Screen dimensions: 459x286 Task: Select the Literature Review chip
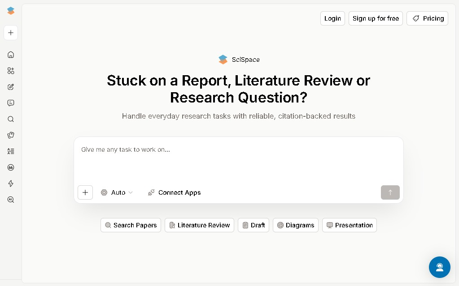[x=199, y=225]
